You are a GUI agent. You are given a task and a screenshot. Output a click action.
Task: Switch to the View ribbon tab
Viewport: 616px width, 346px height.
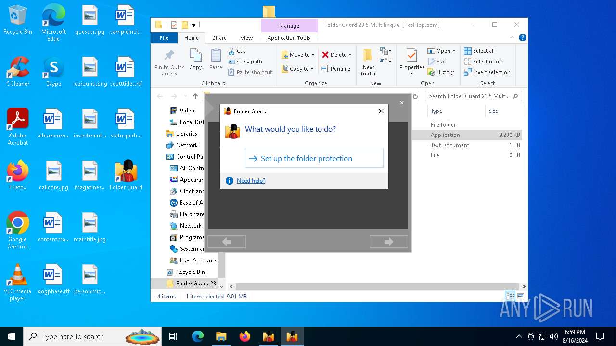(x=246, y=38)
